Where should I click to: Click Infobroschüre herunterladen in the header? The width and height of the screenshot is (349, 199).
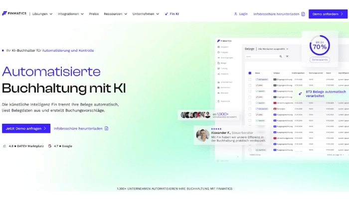tap(279, 14)
